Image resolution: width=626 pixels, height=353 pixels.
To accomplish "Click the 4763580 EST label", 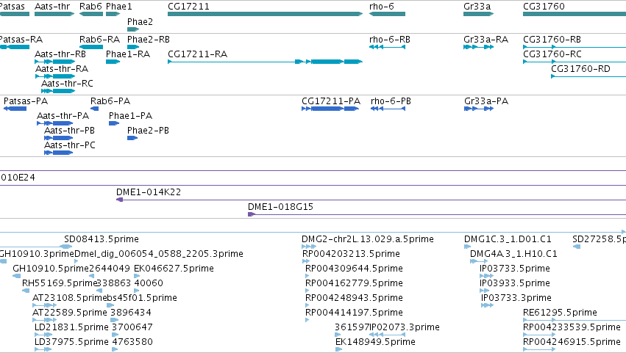I will pyautogui.click(x=132, y=342).
